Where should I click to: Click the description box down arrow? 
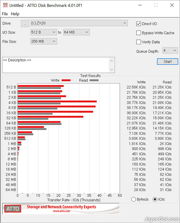point(112,69)
